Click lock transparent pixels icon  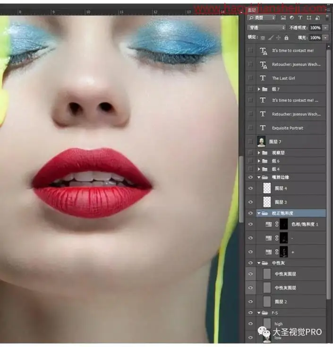(263, 38)
